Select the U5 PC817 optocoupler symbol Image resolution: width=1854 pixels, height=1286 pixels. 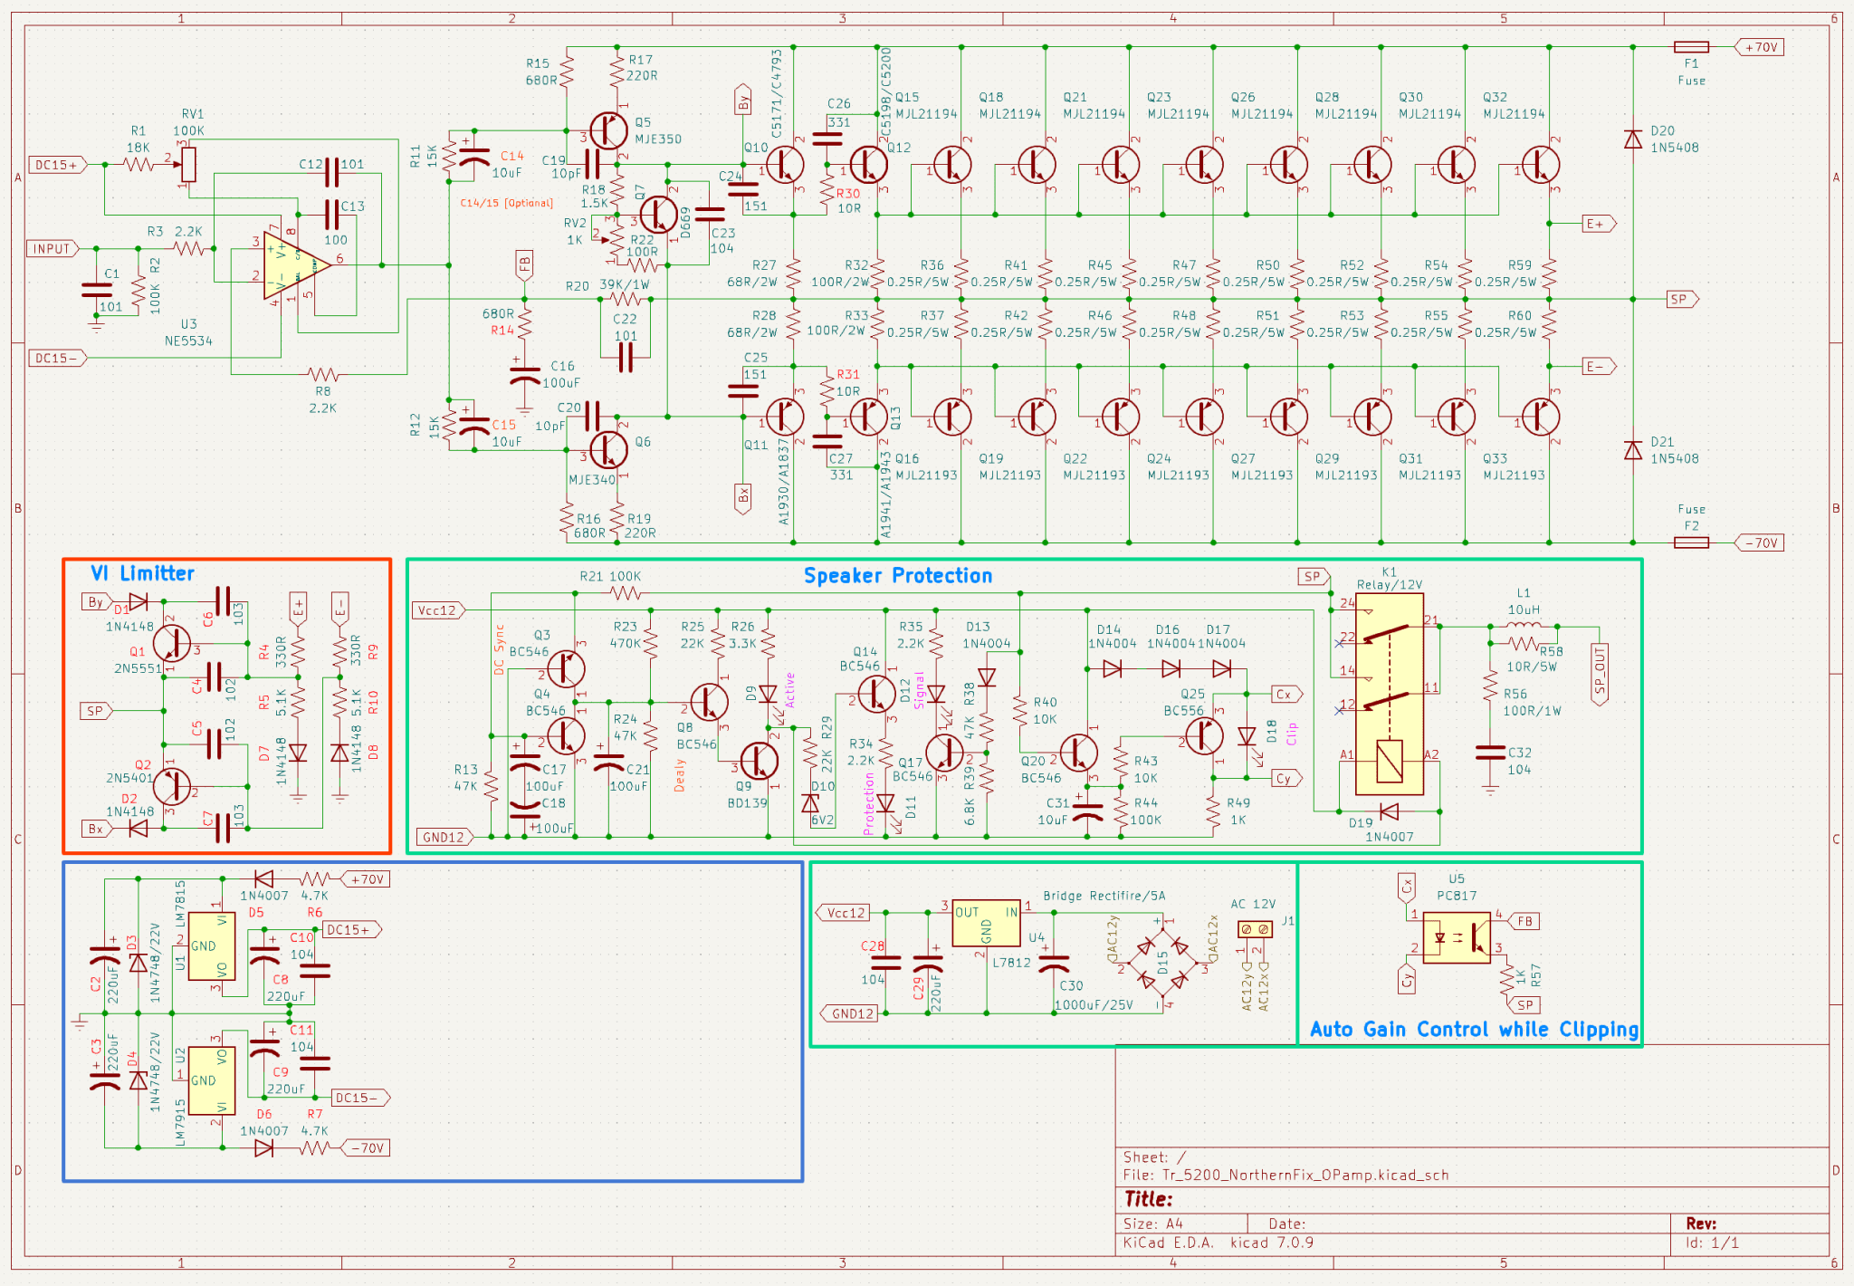tap(1456, 938)
